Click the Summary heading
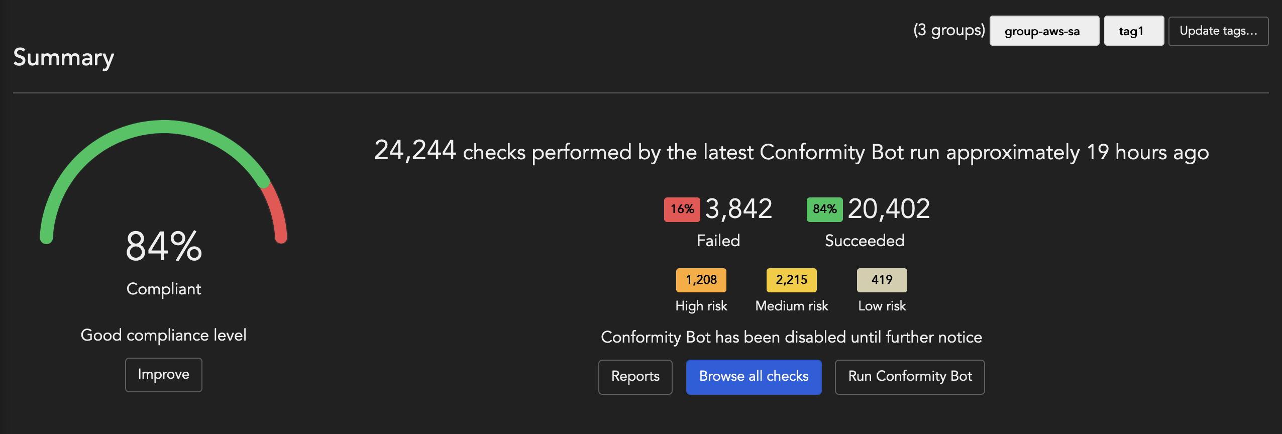Screen dimensions: 1282x434 (64, 57)
